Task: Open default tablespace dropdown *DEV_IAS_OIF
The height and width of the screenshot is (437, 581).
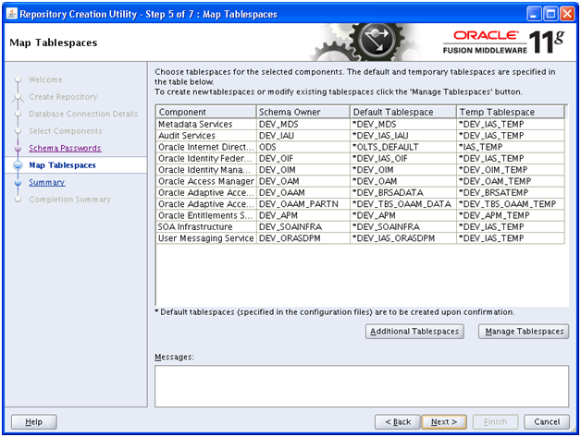Action: [403, 159]
